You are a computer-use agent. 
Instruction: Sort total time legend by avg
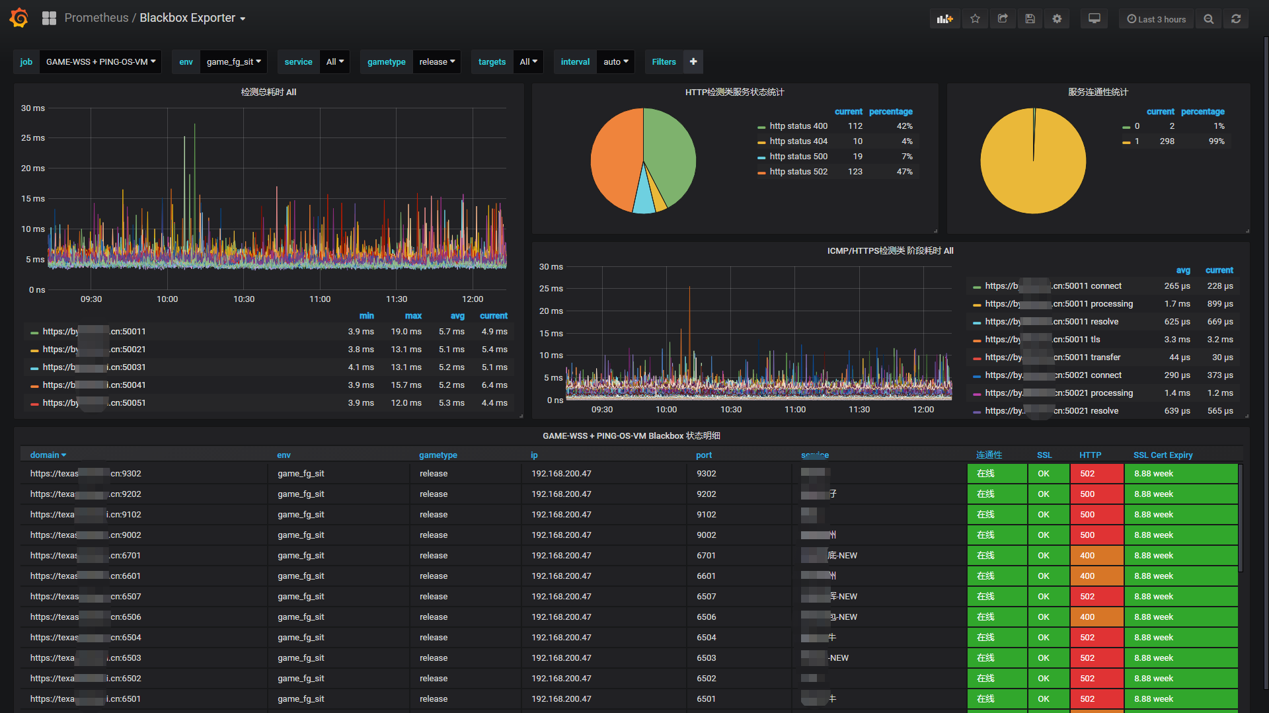pos(457,316)
